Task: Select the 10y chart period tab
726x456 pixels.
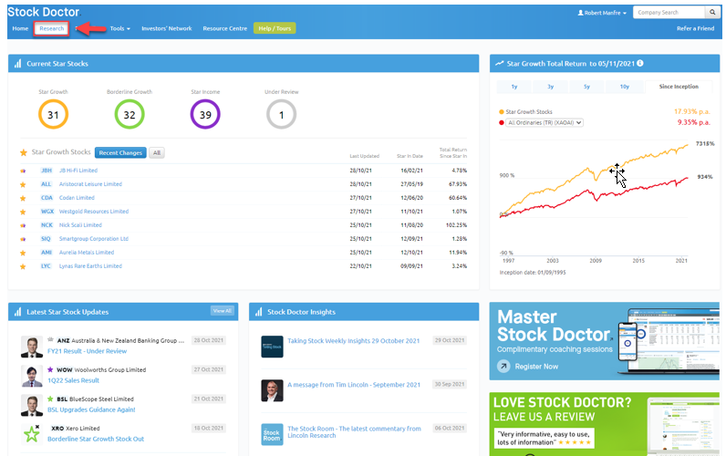Action: click(x=625, y=87)
